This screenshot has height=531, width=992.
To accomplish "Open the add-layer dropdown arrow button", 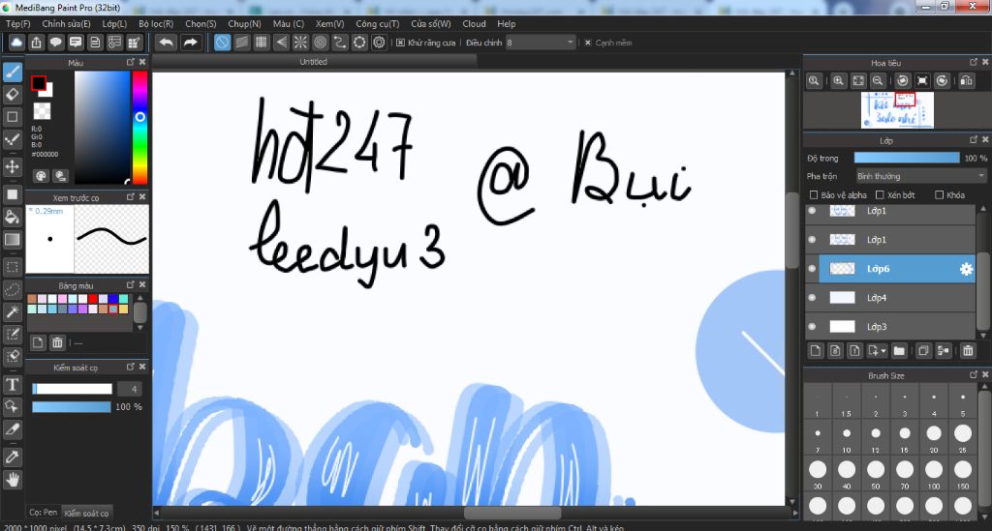I will pos(878,350).
